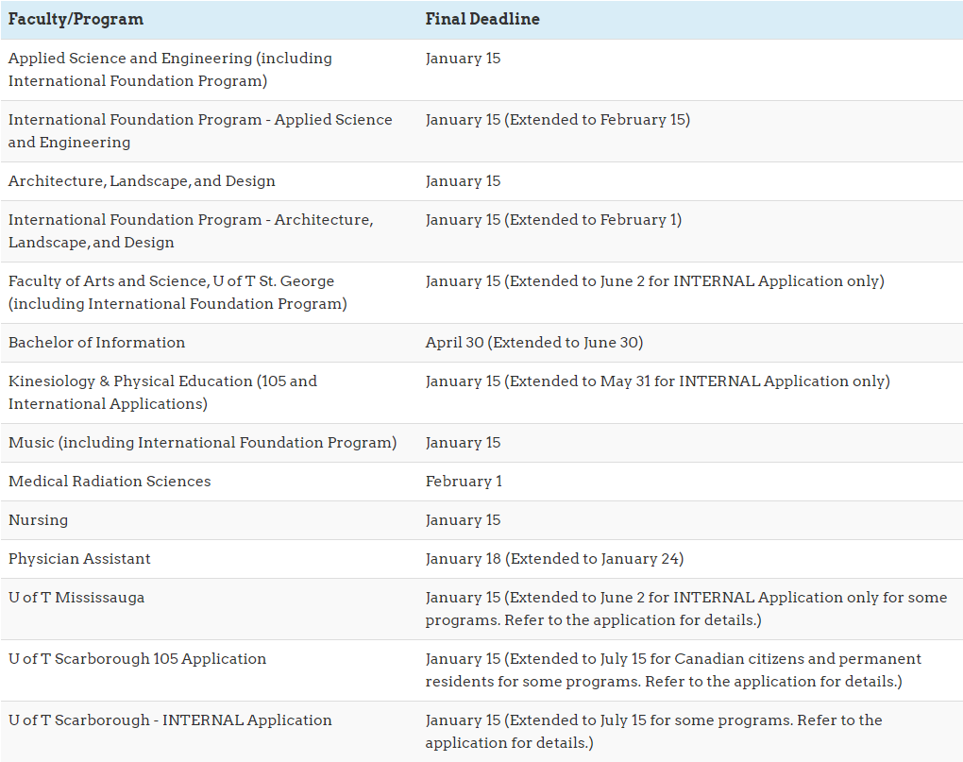The image size is (963, 762).
Task: Click Kinesiology & Physical Education cell
Action: (162, 393)
